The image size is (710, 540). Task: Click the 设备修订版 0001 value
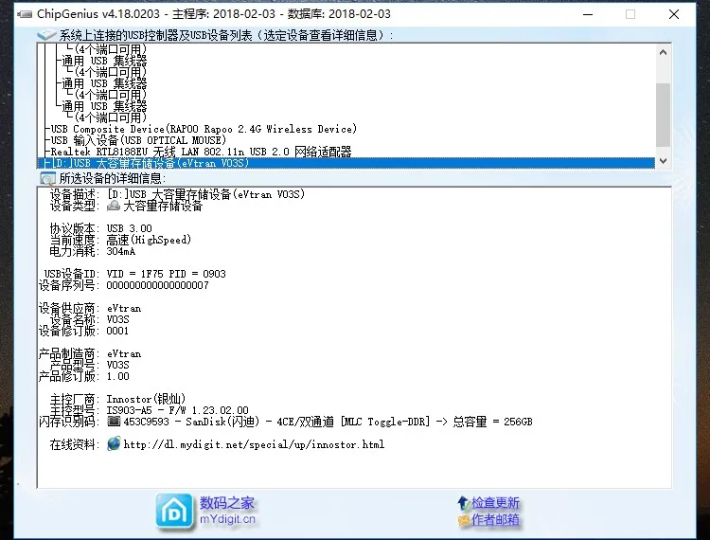pos(117,332)
